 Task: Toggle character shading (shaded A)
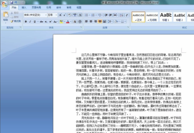point(75,22)
